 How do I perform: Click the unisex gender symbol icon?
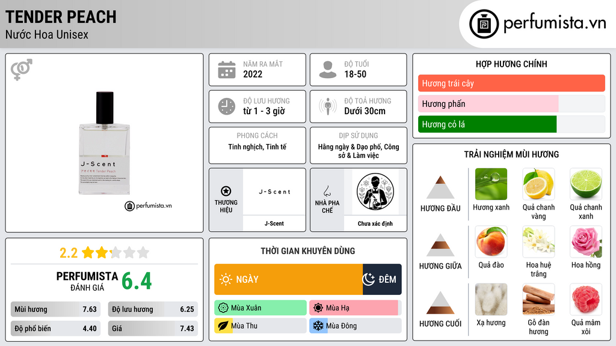[x=22, y=70]
